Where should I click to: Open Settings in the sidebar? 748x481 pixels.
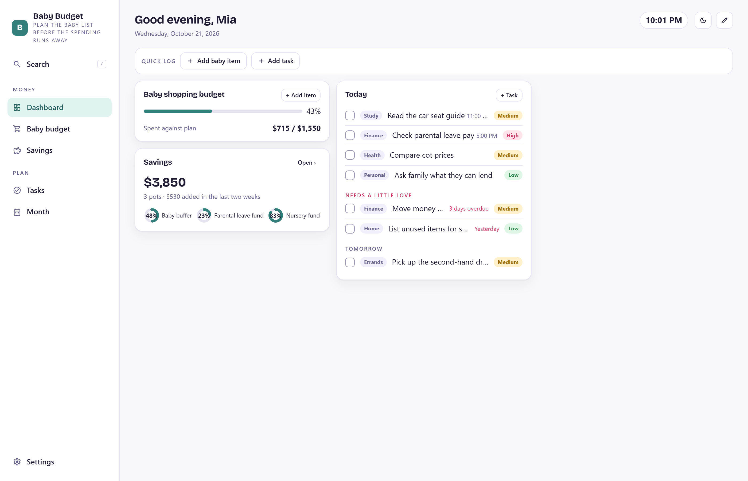click(x=59, y=462)
